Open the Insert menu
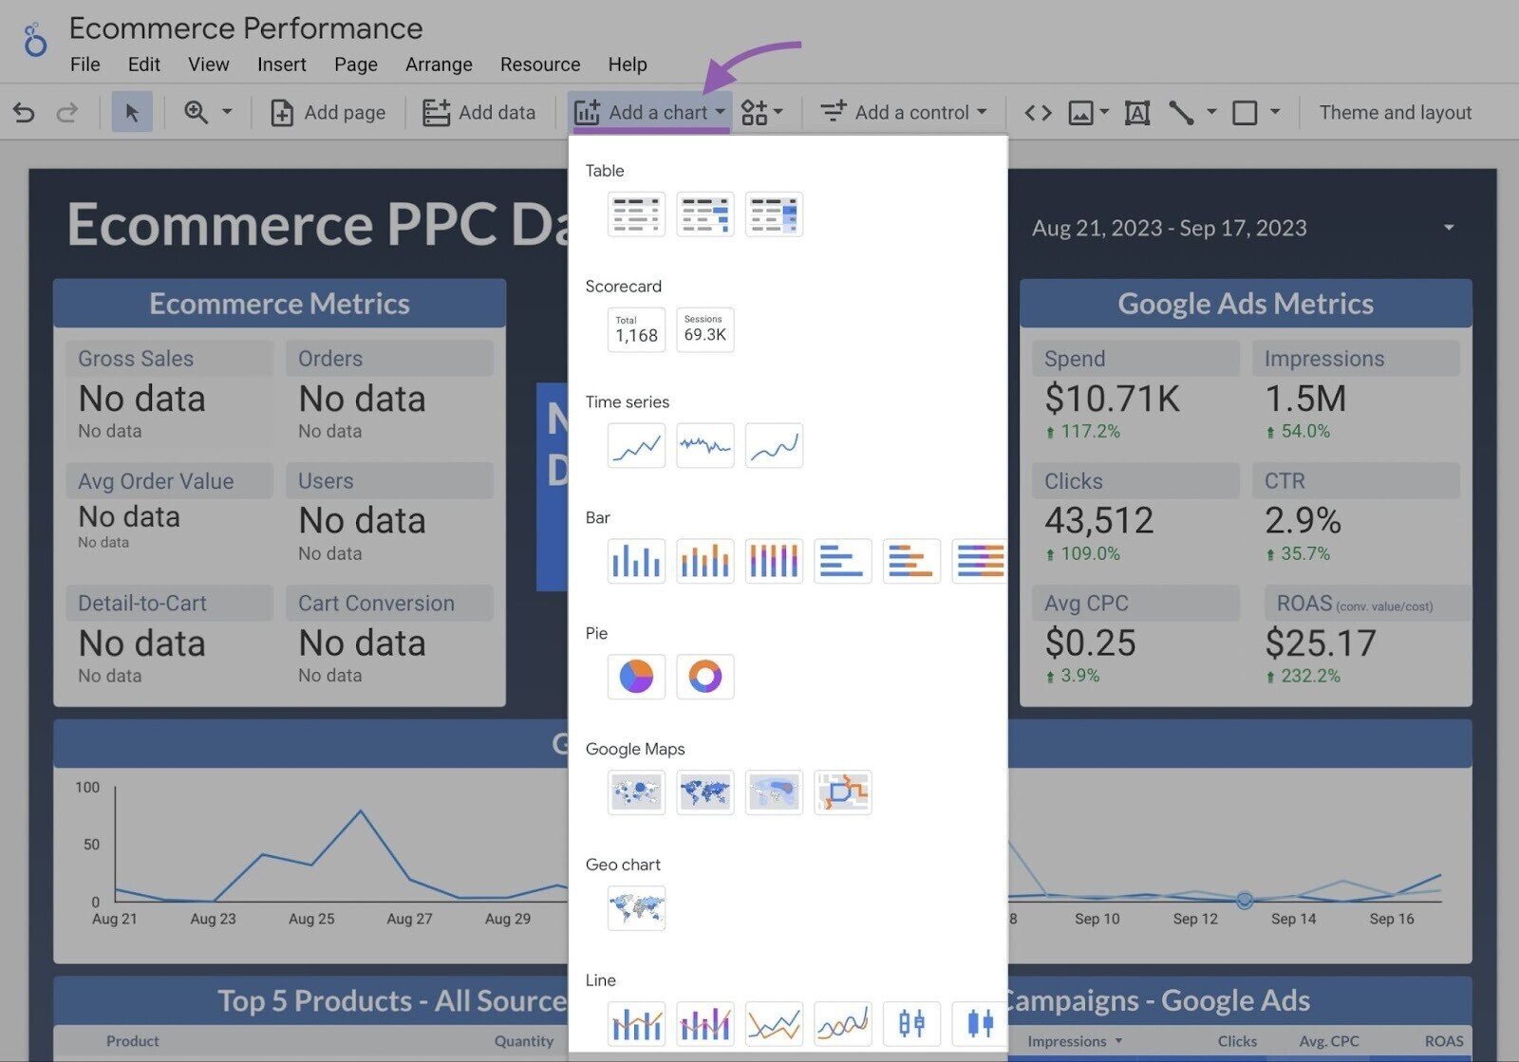This screenshot has width=1519, height=1062. point(282,65)
